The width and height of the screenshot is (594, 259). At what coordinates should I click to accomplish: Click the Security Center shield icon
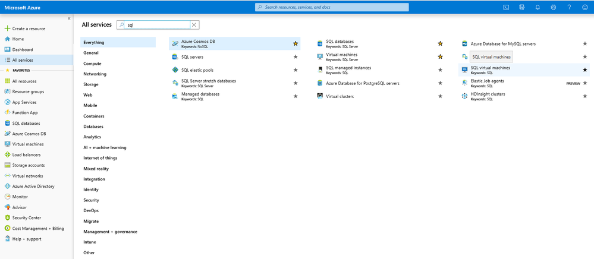tap(7, 218)
